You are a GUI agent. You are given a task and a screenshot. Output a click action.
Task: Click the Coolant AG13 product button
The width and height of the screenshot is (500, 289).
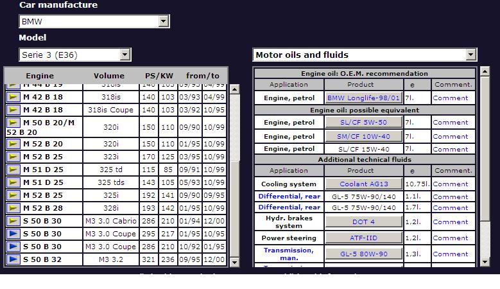(x=363, y=184)
